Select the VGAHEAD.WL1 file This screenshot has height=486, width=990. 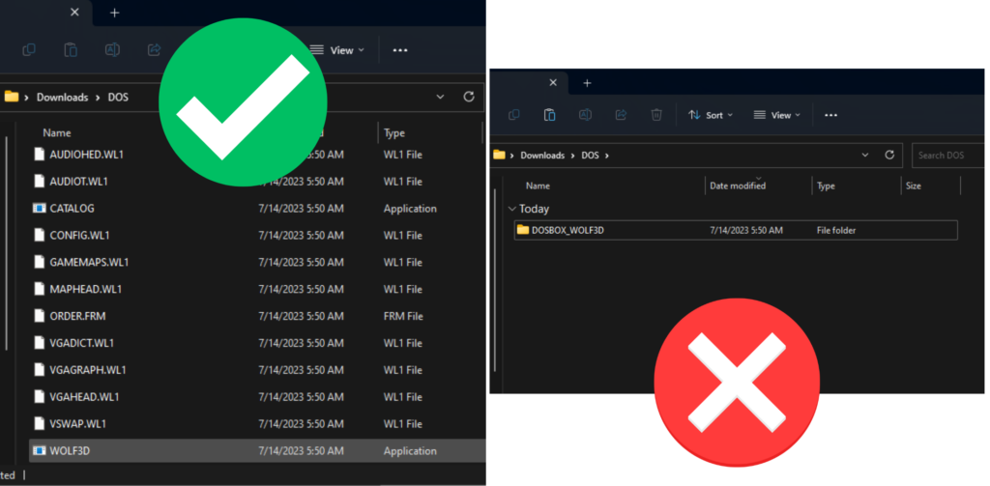point(258,397)
